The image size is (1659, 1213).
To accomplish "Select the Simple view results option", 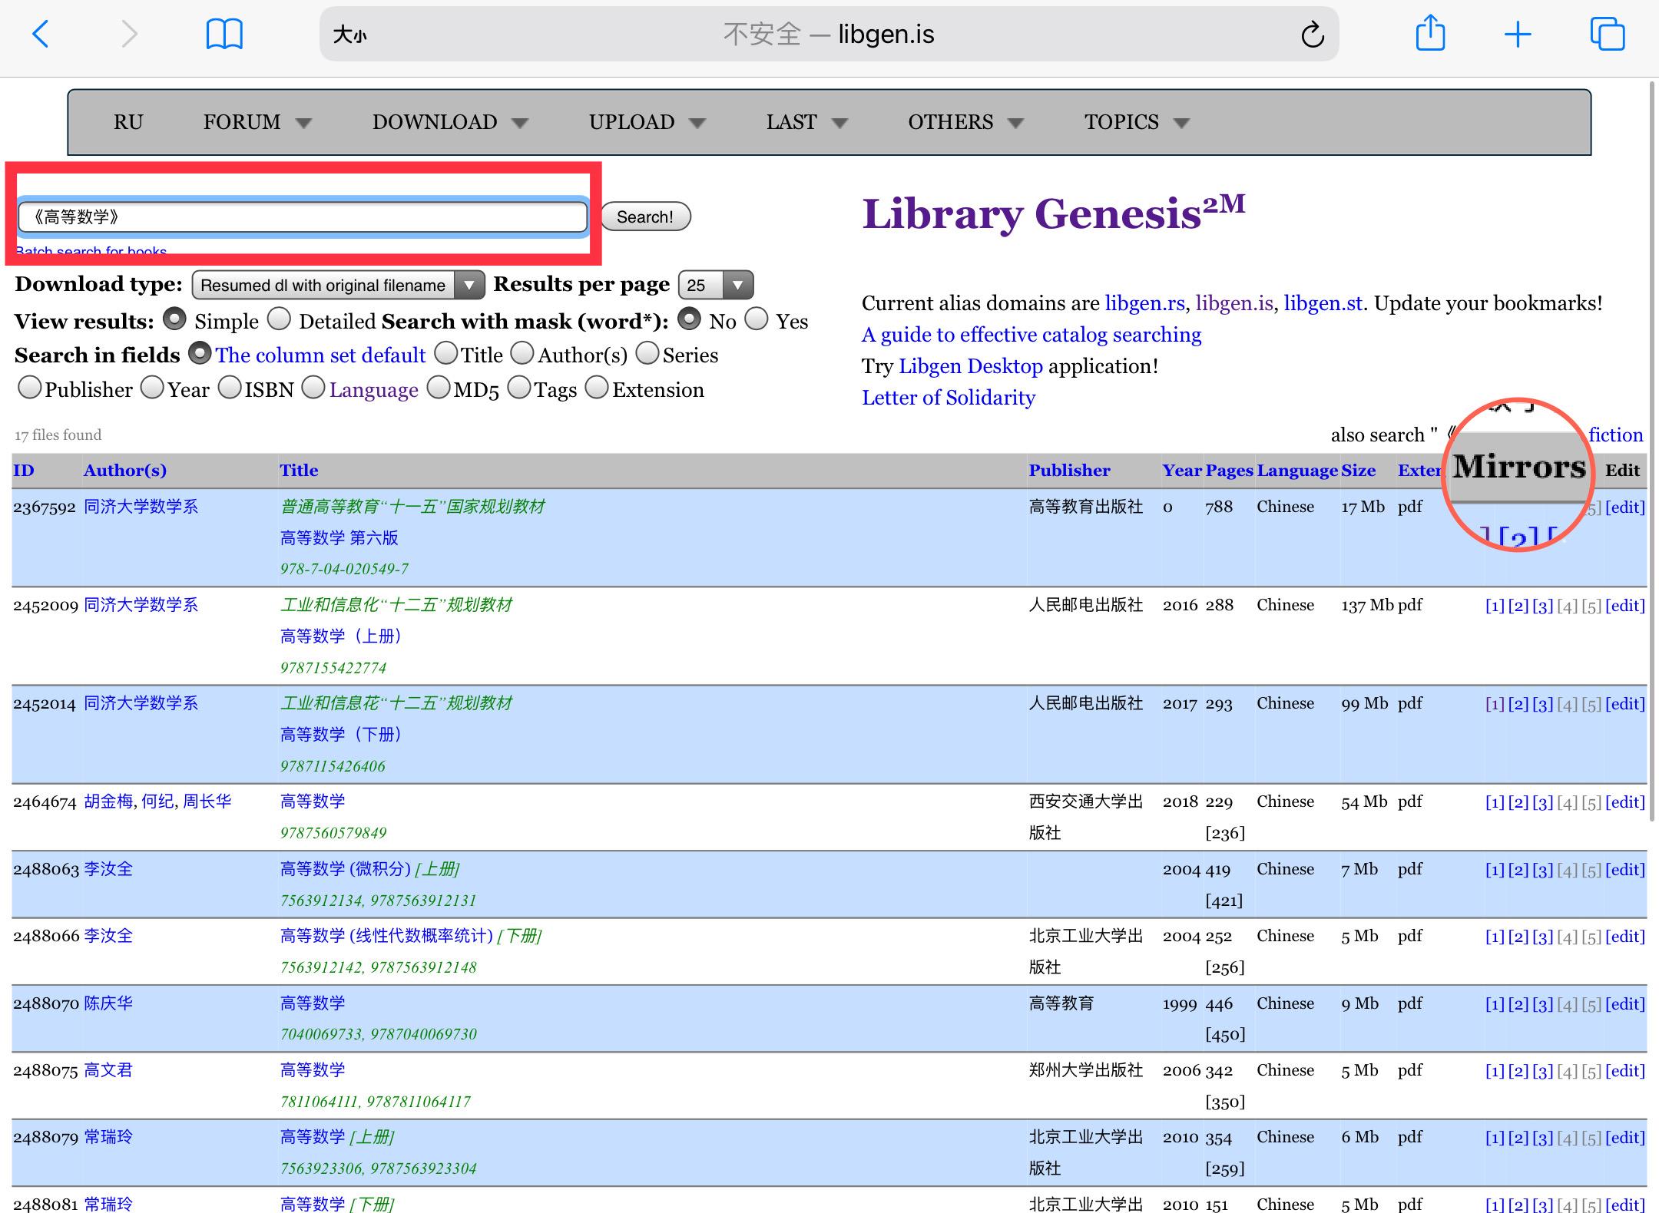I will [175, 319].
